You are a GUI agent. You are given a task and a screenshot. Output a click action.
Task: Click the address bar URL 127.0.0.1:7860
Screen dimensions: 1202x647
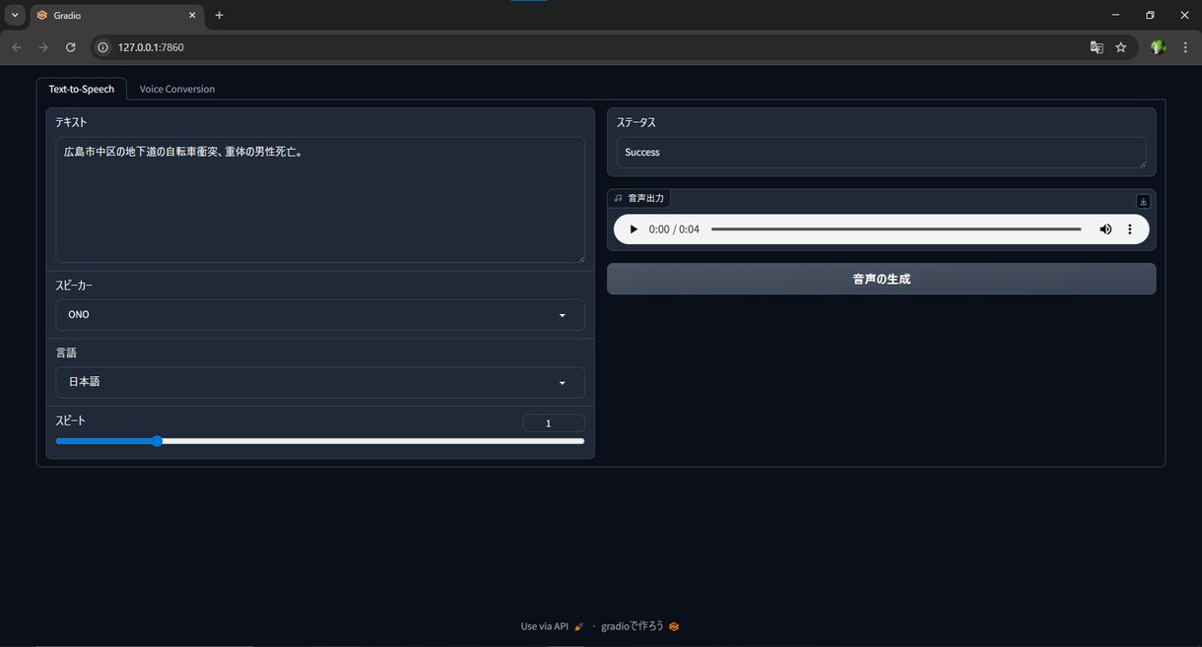[x=151, y=47]
